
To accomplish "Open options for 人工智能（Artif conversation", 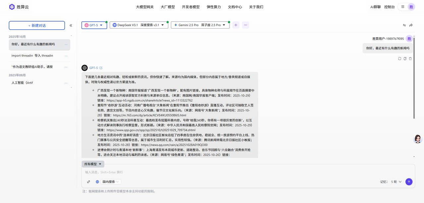I will click(x=66, y=83).
